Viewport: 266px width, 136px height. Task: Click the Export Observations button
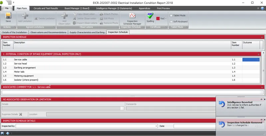[x=85, y=23]
